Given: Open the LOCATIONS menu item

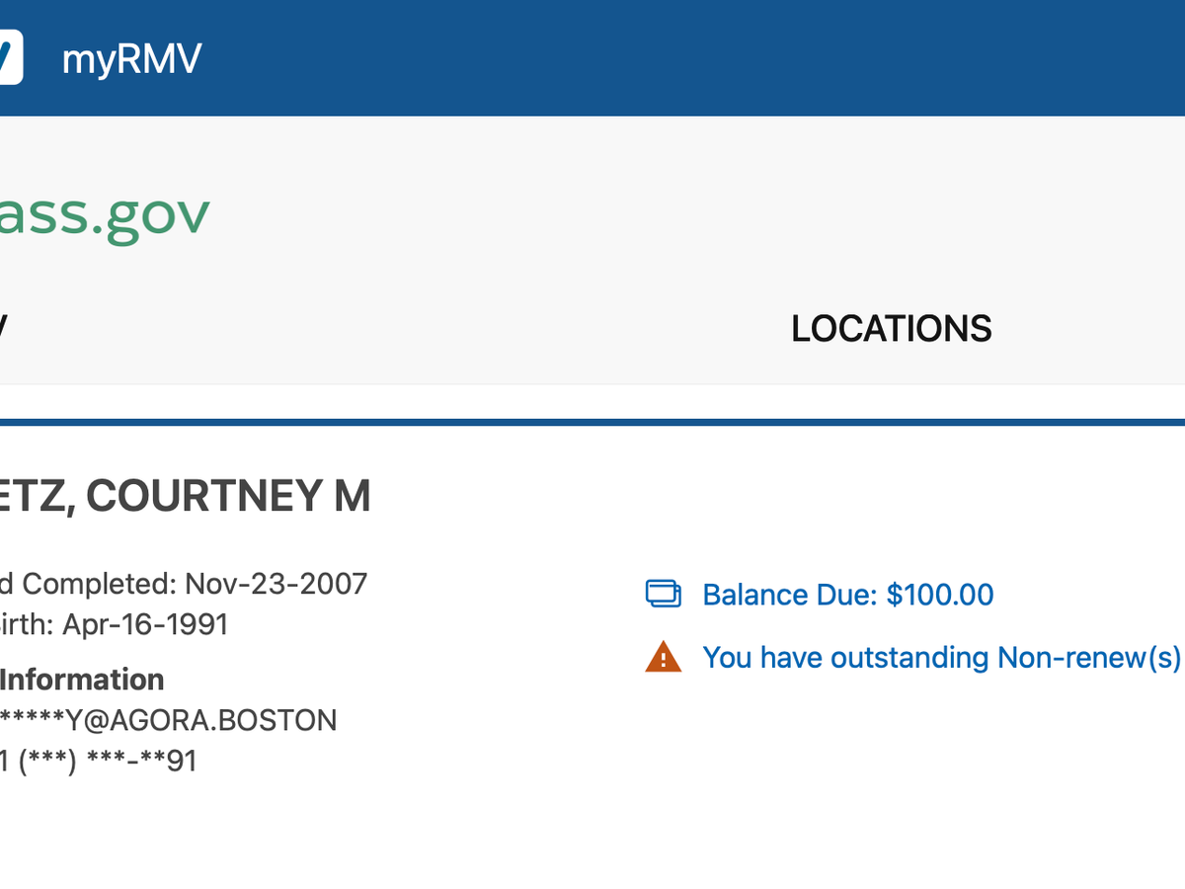Looking at the screenshot, I should tap(891, 329).
